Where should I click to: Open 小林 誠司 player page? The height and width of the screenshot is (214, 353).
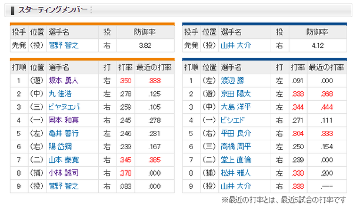pyautogui.click(x=64, y=173)
